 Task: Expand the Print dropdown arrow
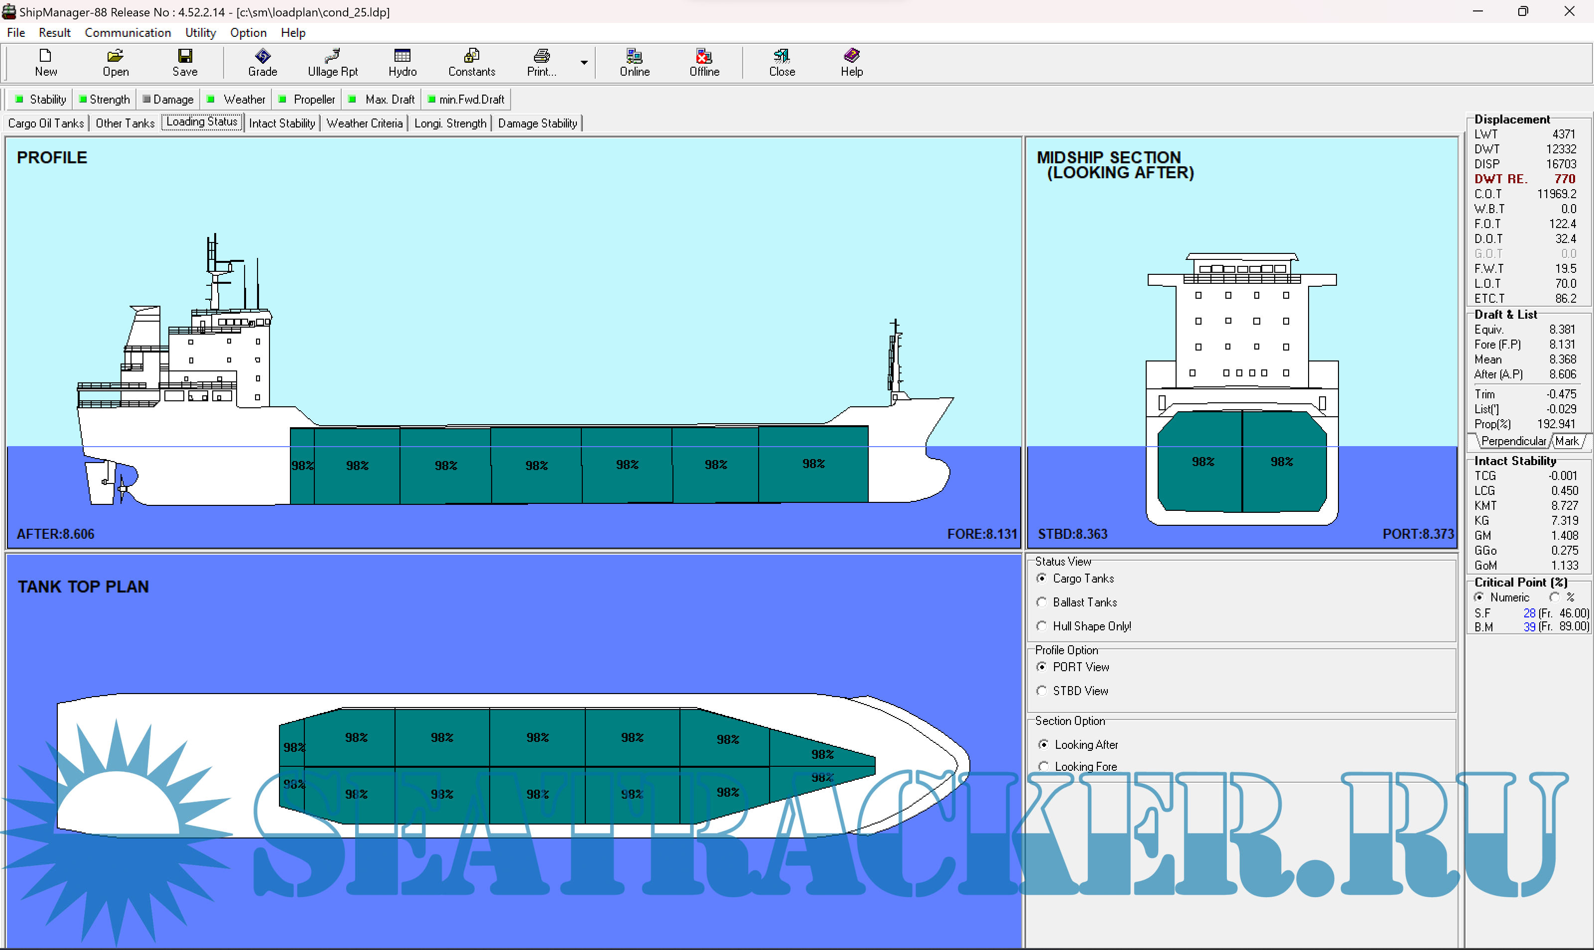click(x=584, y=63)
